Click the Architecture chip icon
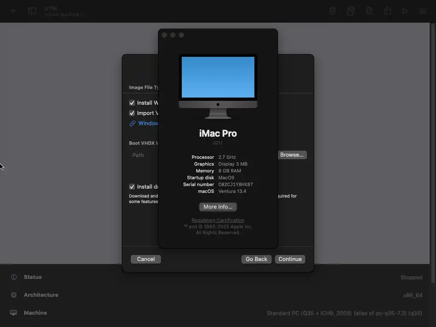436x327 pixels. 14,295
